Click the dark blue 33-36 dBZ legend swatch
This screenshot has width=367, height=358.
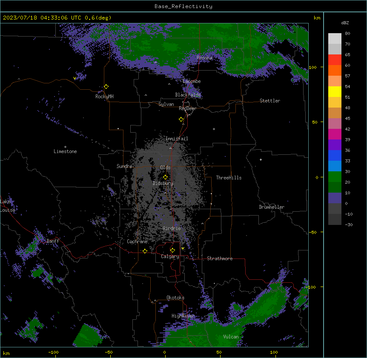coord(335,156)
